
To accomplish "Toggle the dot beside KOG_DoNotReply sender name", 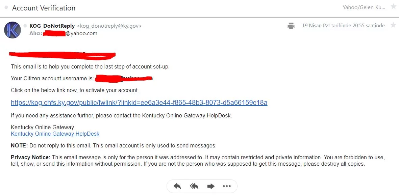I will (x=25, y=26).
